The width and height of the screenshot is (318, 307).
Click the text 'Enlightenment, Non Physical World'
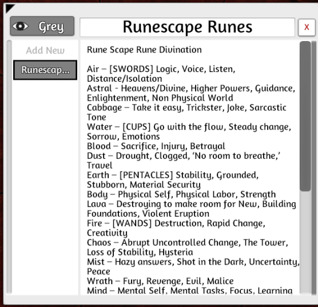coord(160,98)
